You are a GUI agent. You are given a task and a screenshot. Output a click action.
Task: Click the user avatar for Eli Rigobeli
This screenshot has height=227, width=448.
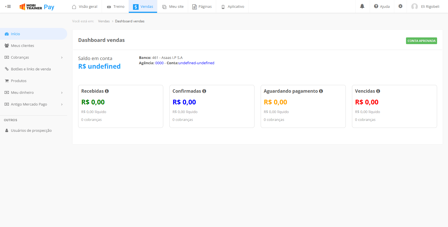[414, 6]
